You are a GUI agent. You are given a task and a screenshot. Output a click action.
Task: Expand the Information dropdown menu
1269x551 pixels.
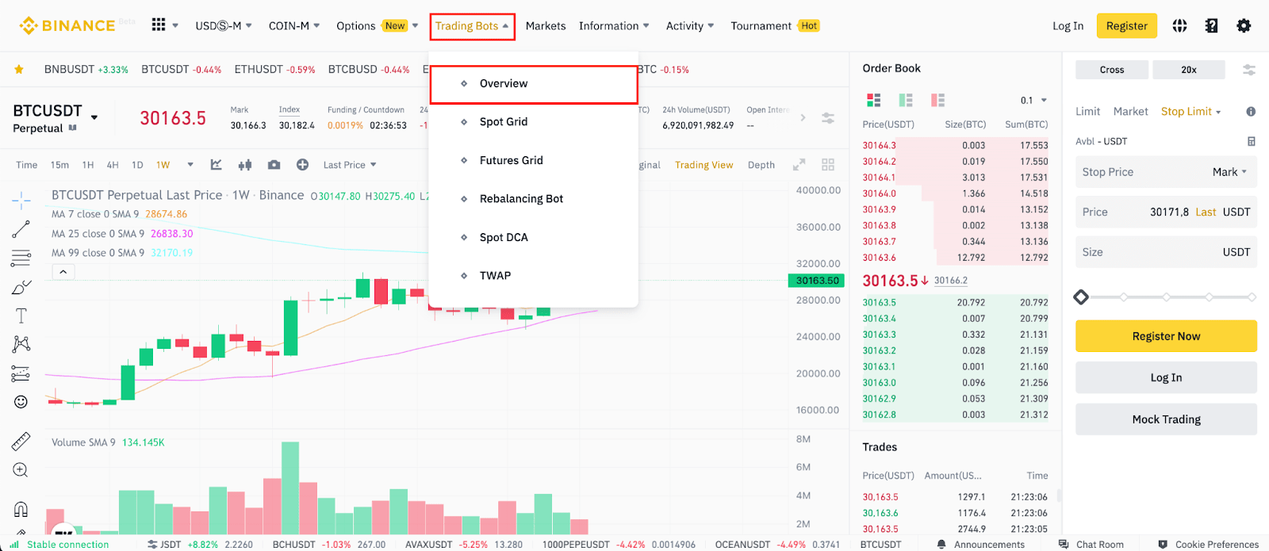coord(614,25)
